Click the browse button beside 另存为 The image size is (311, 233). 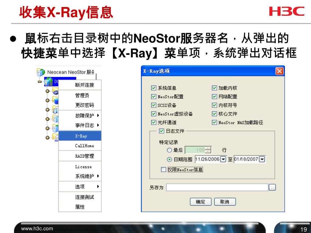coord(272,187)
